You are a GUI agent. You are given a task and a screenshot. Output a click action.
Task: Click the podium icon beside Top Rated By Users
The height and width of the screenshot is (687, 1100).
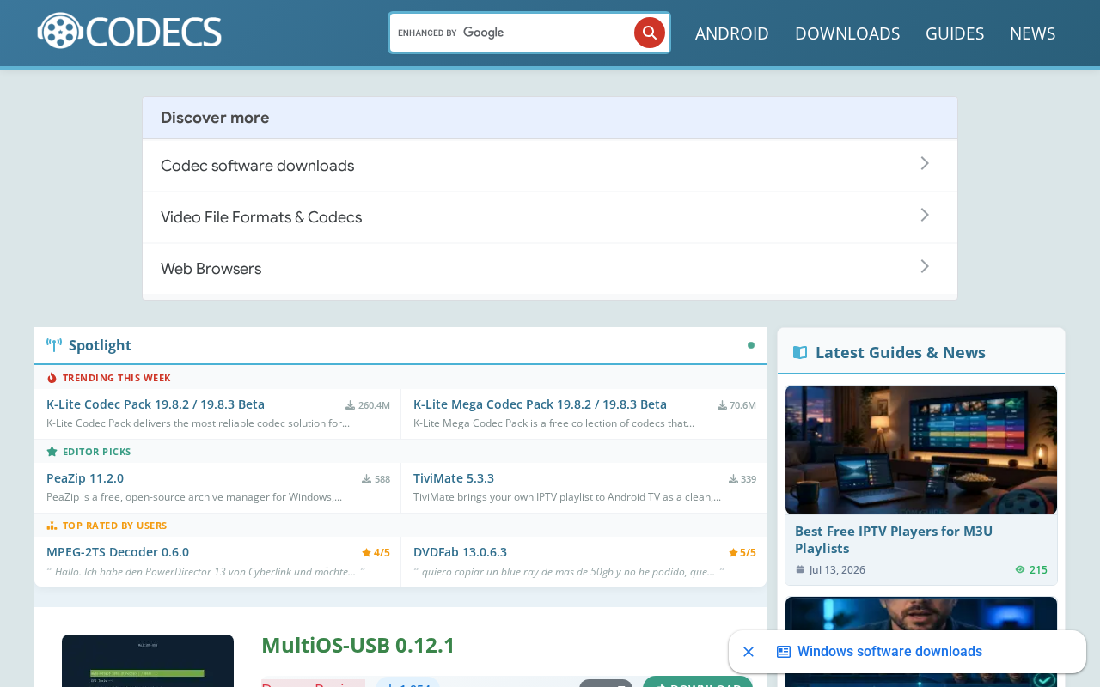click(x=52, y=526)
